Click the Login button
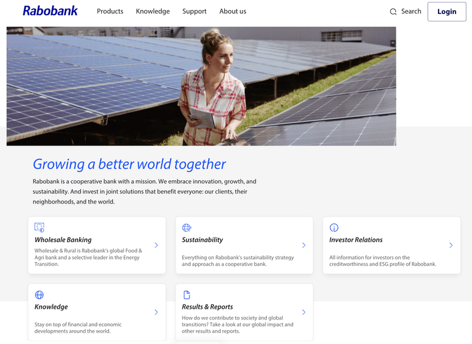The height and width of the screenshot is (344, 472). click(x=447, y=12)
